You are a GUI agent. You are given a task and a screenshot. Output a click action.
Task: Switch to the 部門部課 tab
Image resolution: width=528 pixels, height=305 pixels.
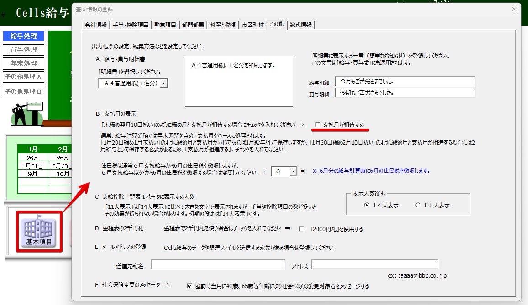pyautogui.click(x=193, y=25)
